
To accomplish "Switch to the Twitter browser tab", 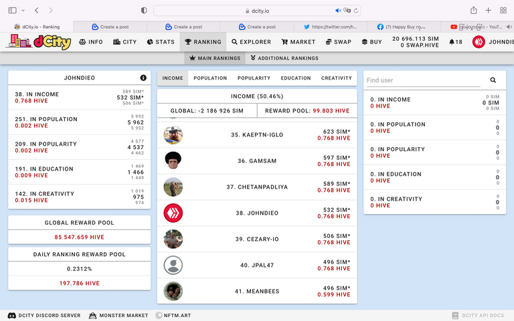I will (331, 27).
